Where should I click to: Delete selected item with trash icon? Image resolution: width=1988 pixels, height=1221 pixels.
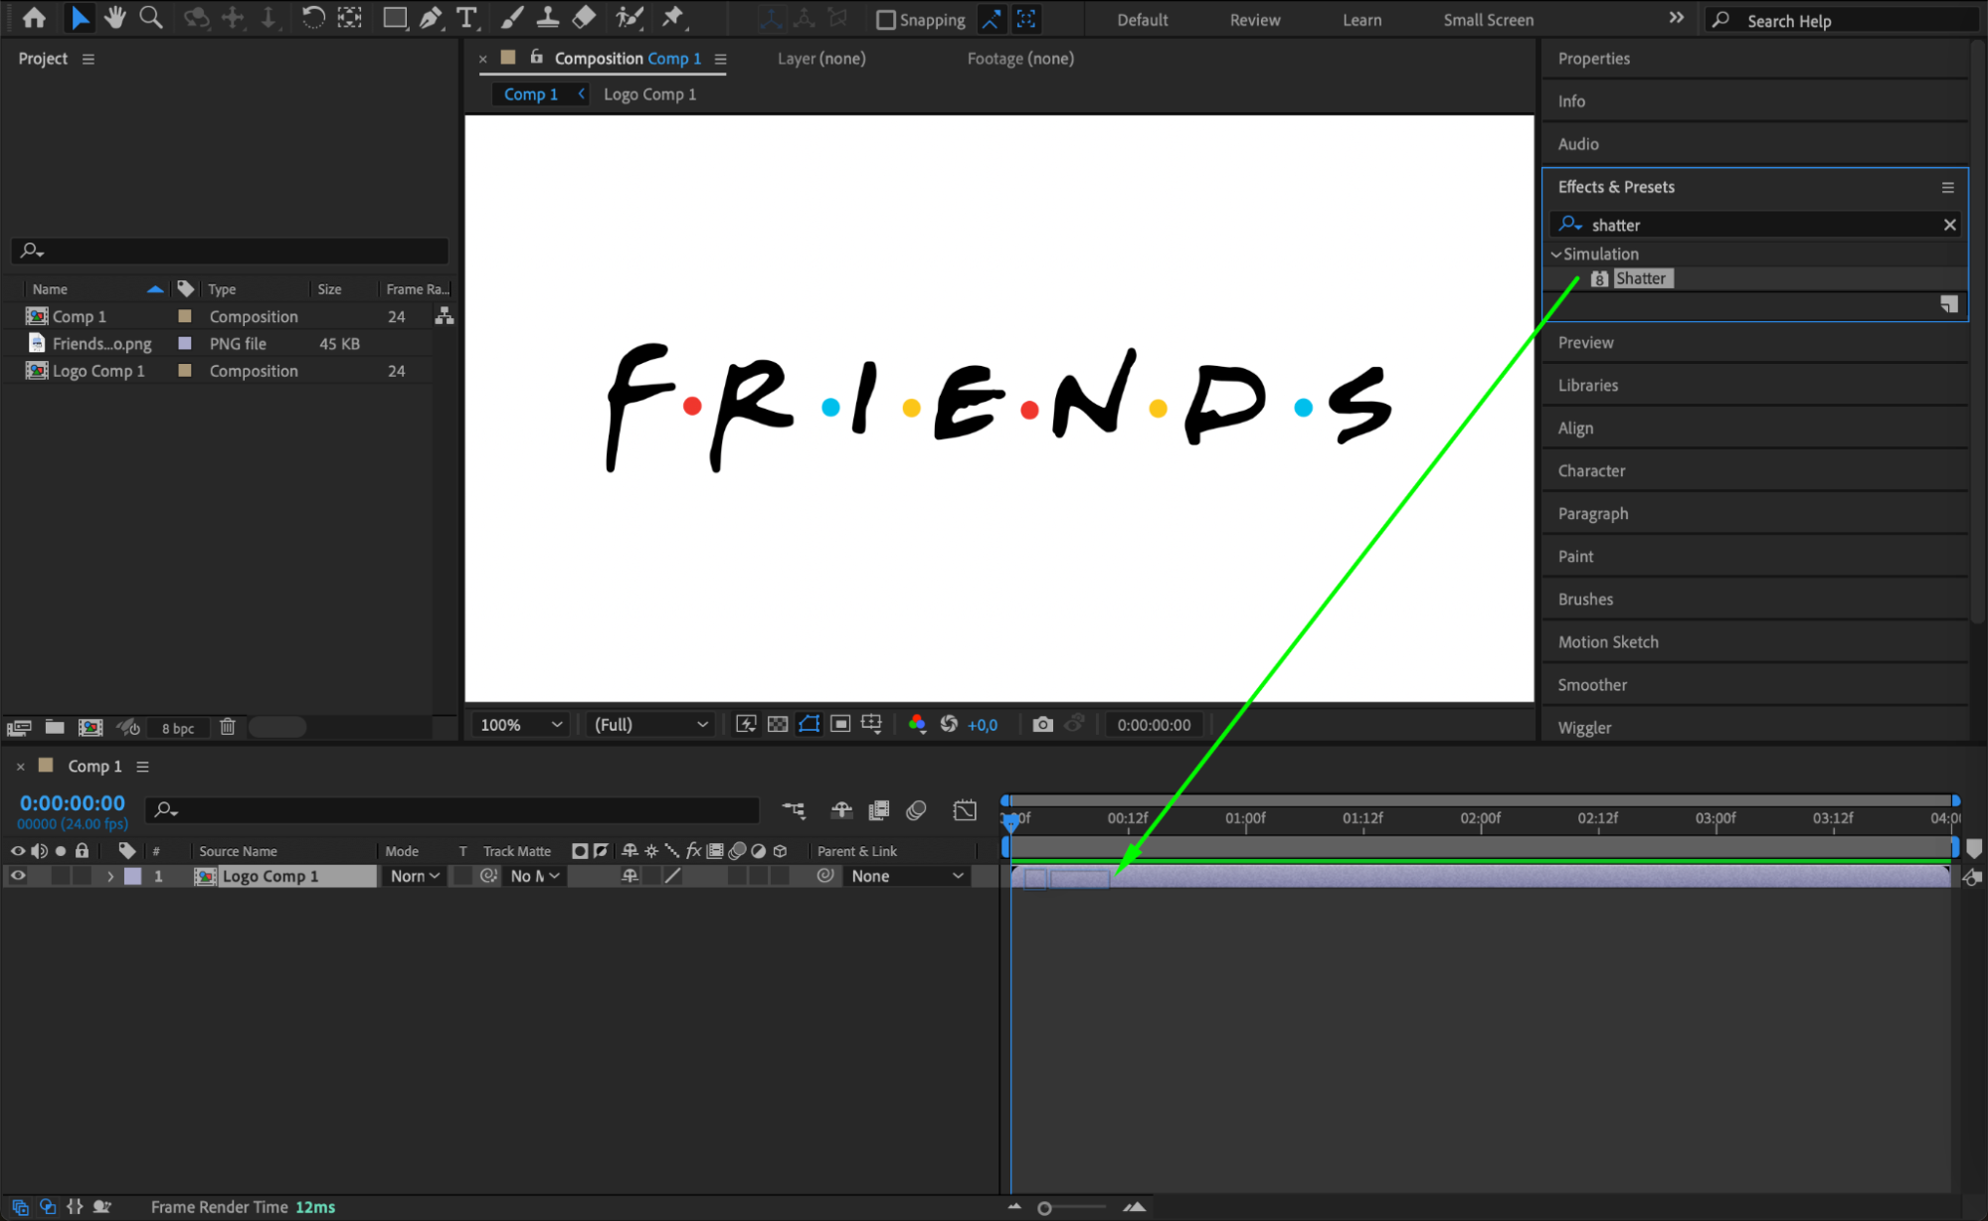point(228,727)
